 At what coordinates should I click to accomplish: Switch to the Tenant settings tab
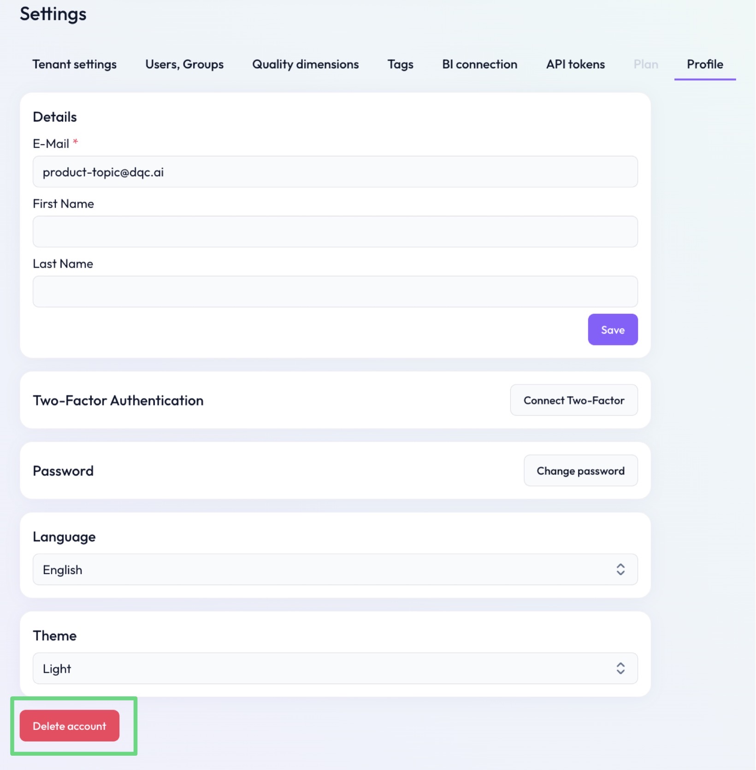coord(74,64)
